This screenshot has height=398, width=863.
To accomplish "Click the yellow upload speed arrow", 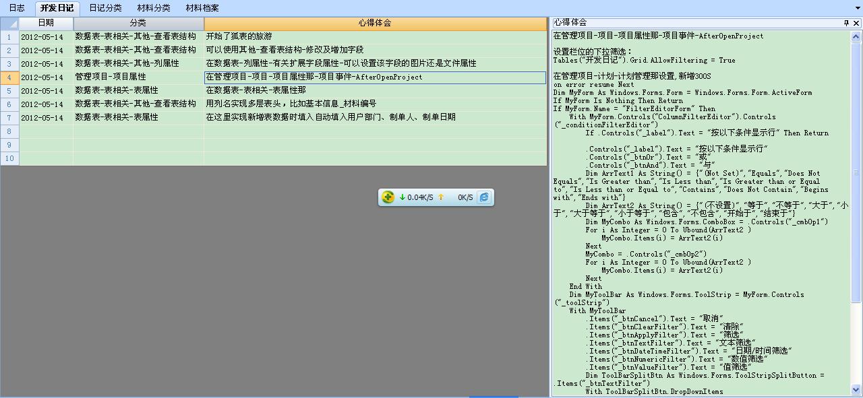I will (x=441, y=197).
